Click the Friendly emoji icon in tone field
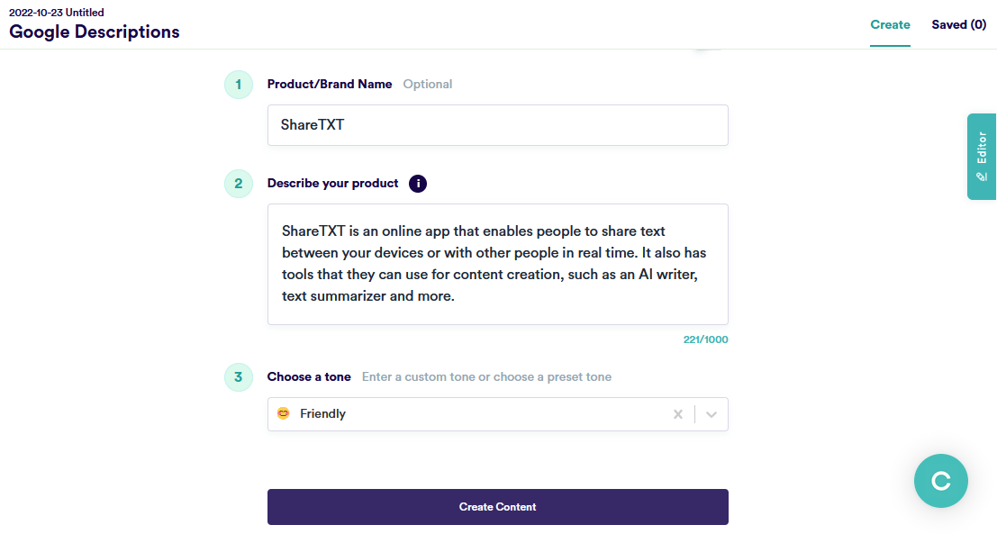Image resolution: width=997 pixels, height=534 pixels. click(284, 414)
